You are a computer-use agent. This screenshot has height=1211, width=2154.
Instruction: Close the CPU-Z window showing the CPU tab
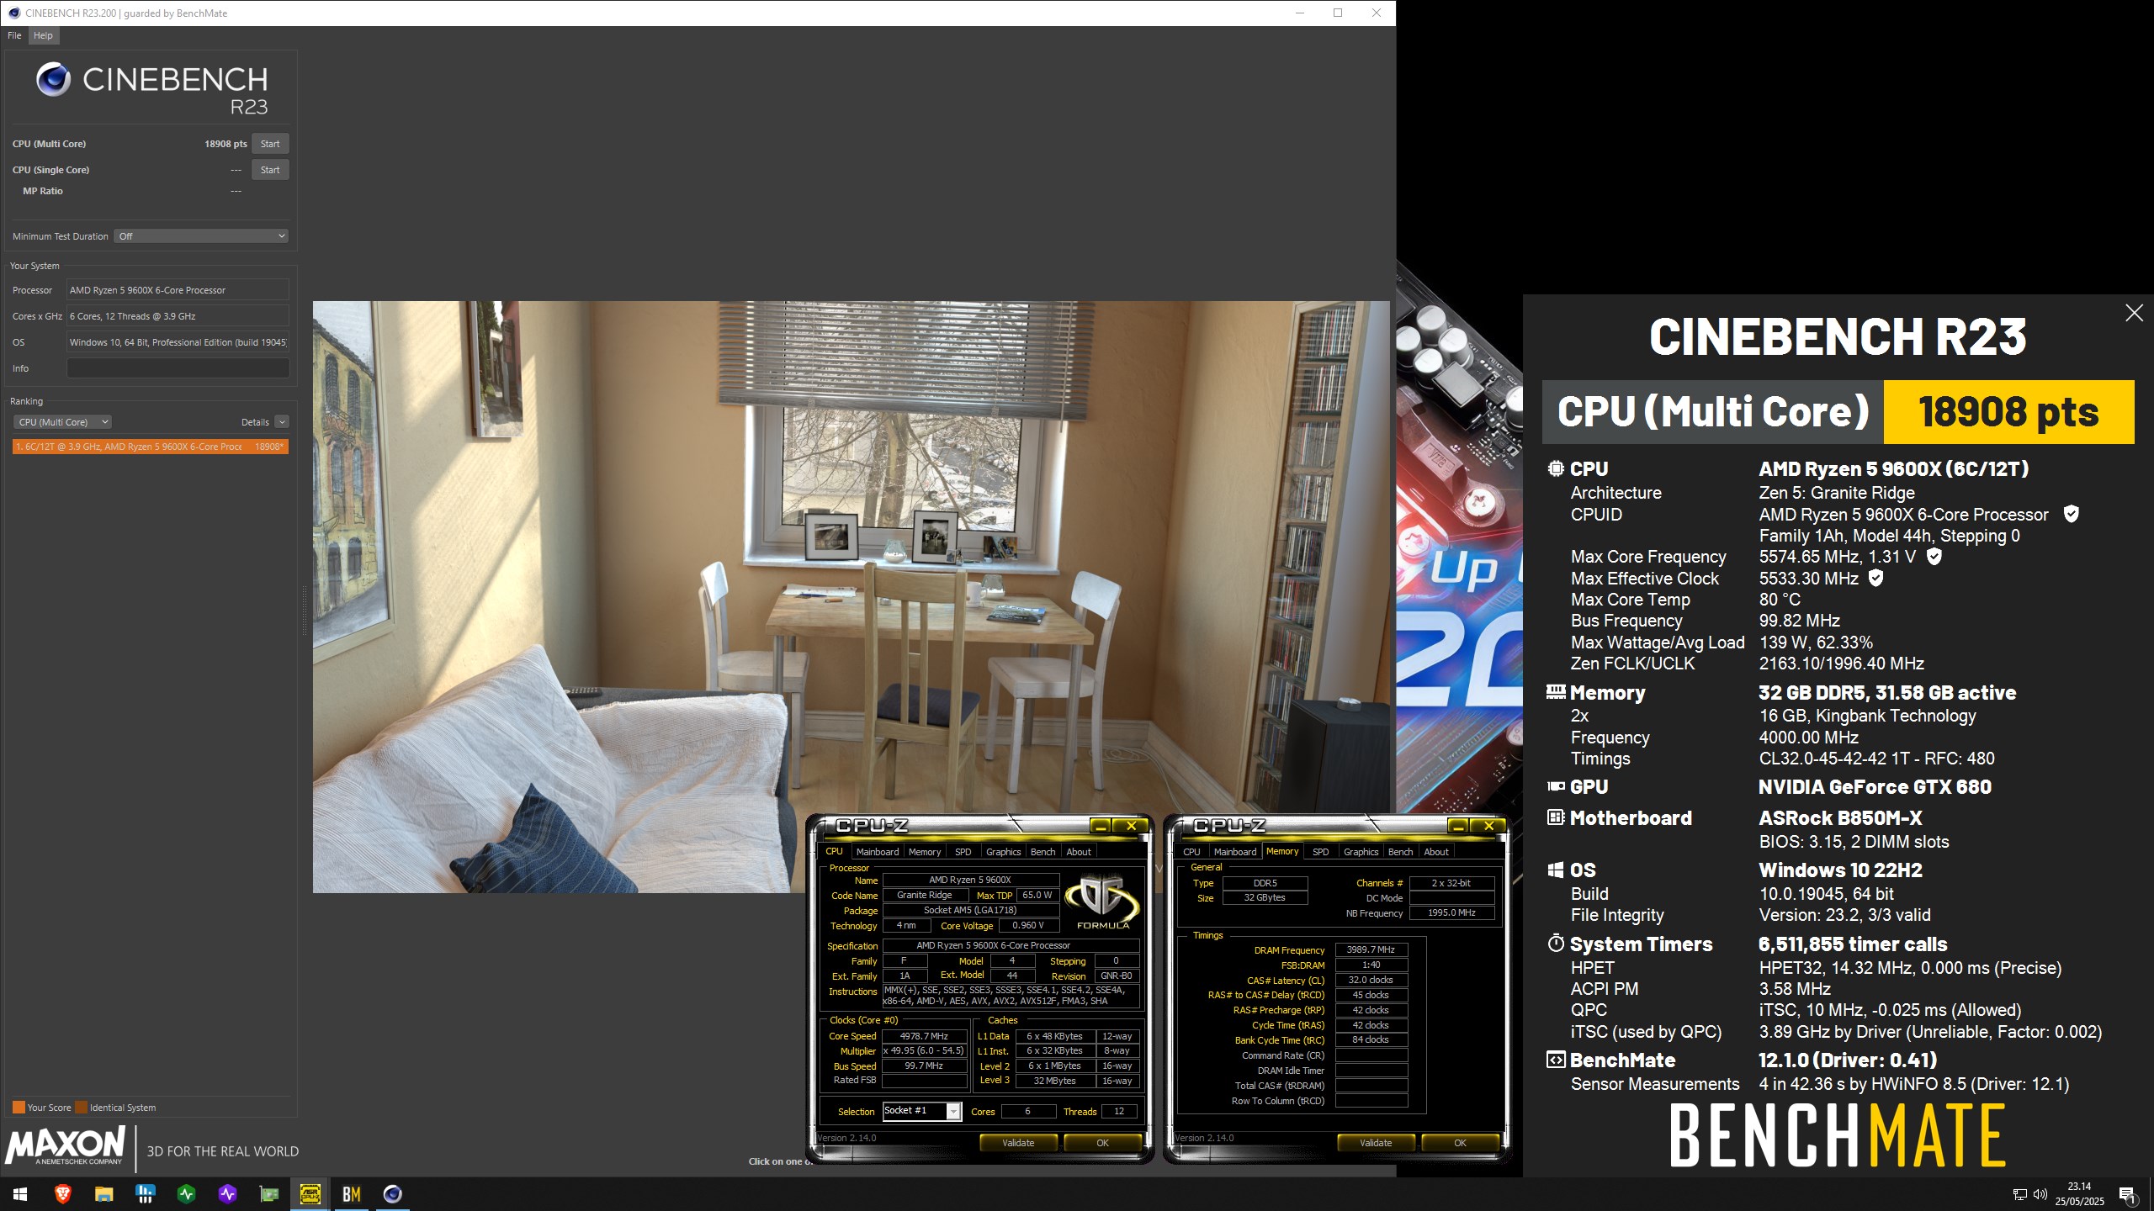point(1131,826)
